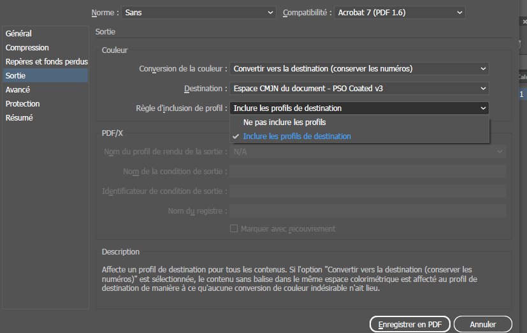Pick the checked 'Inclure les profils de destination' list item
Viewport: 527px width, 333px height.
pos(297,137)
